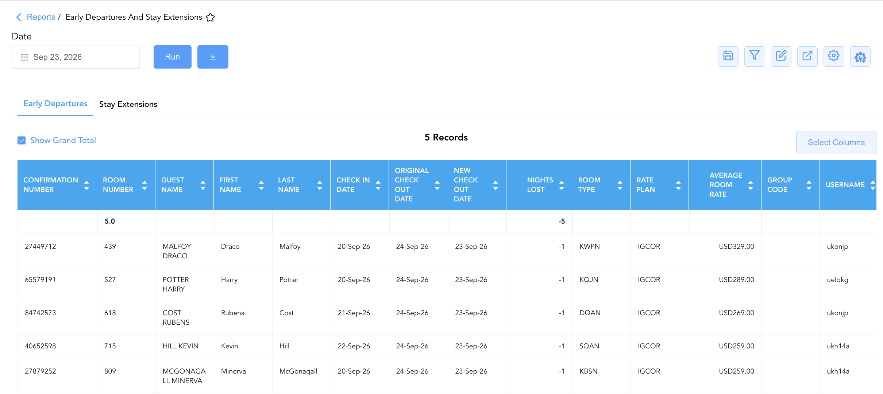Viewport: 883px width, 394px height.
Task: Click the advanced configuration gear icon
Action: [860, 56]
